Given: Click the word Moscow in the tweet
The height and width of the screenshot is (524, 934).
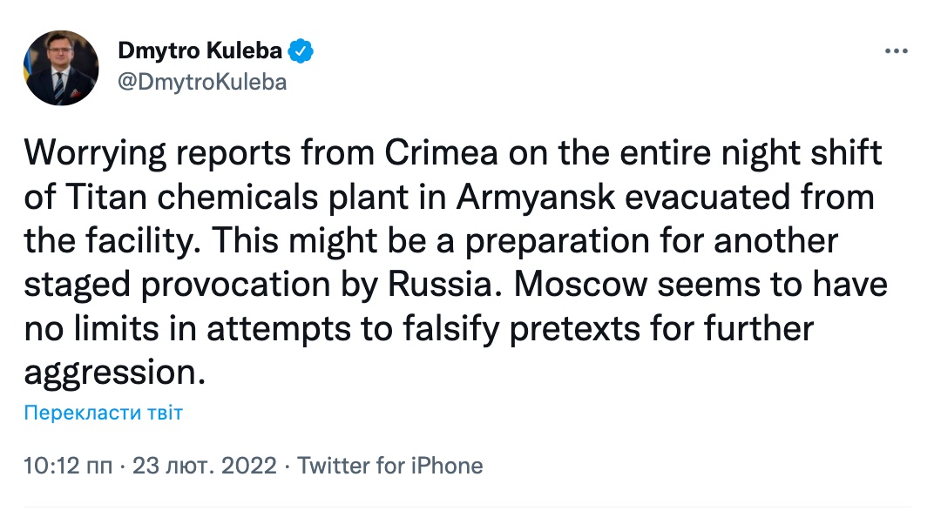Looking at the screenshot, I should click(580, 285).
